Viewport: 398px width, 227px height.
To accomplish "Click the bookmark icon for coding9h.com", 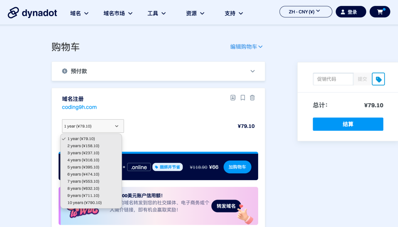I will pyautogui.click(x=243, y=98).
